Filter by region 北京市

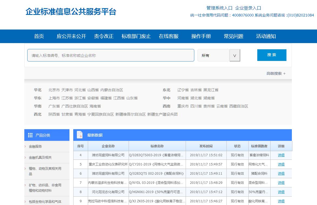pyautogui.click(x=54, y=90)
